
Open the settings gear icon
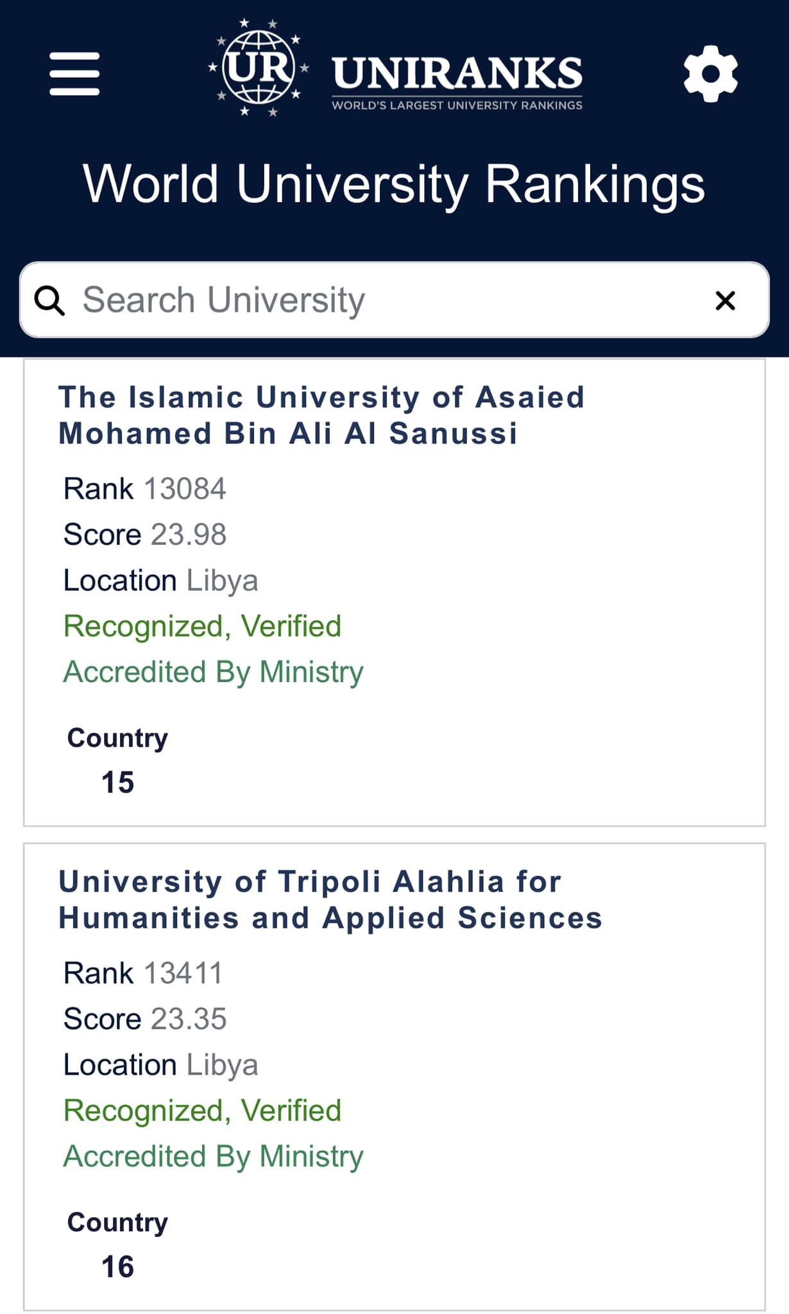point(710,73)
